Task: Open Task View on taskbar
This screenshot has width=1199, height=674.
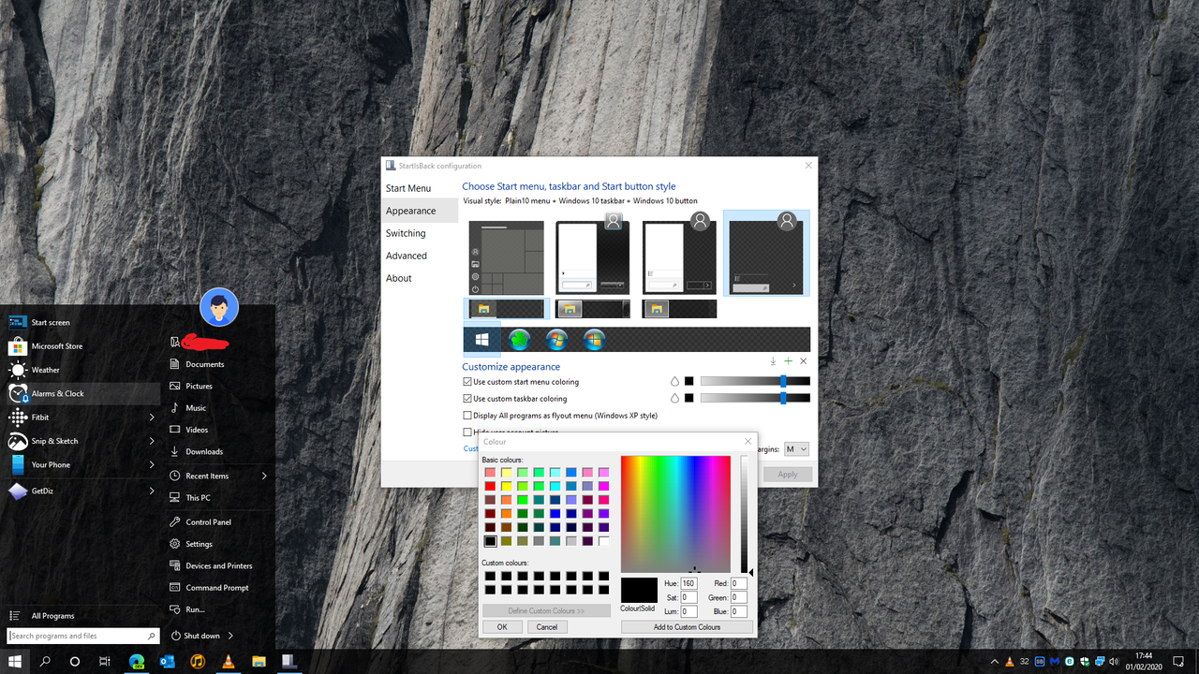Action: 105,661
